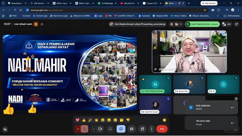Raise your hand in the meeting
This screenshot has width=242, height=136.
click(142, 129)
